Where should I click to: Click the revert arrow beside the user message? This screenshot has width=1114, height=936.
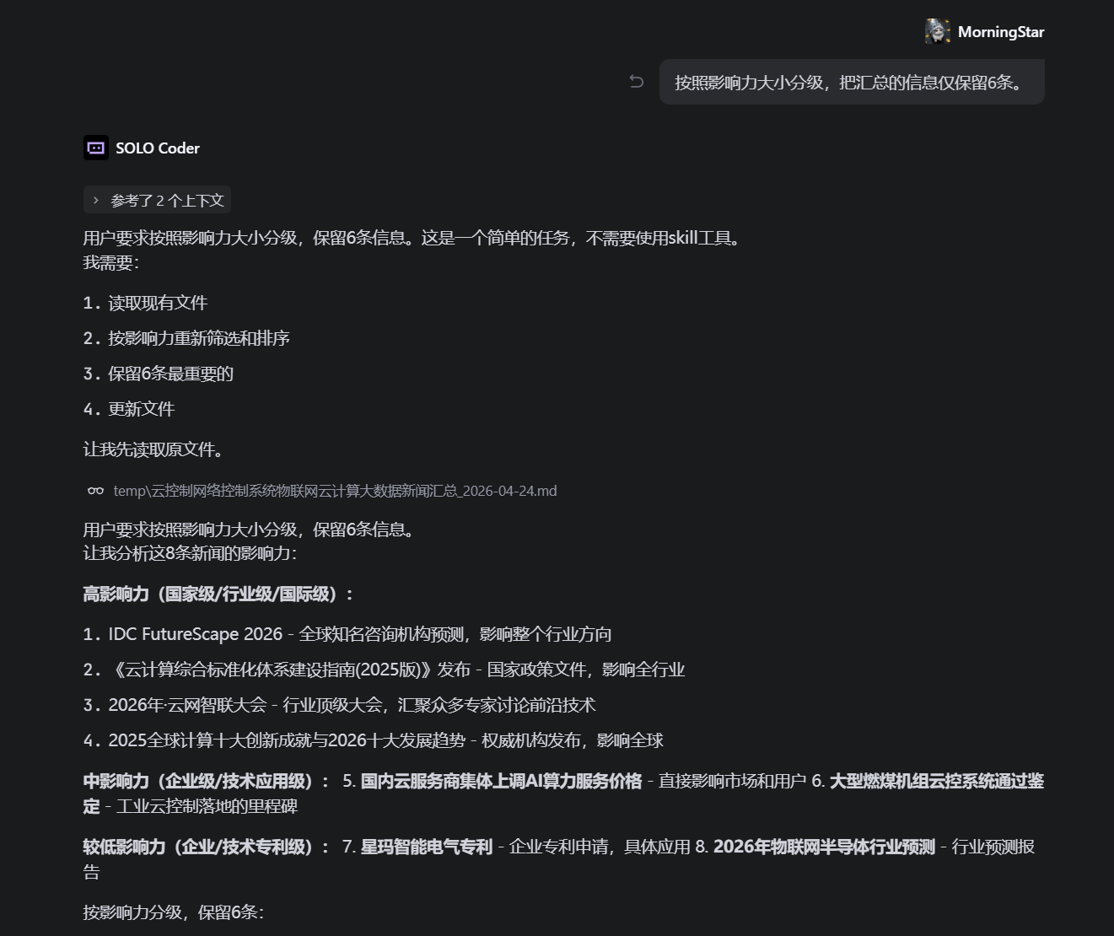(x=637, y=82)
